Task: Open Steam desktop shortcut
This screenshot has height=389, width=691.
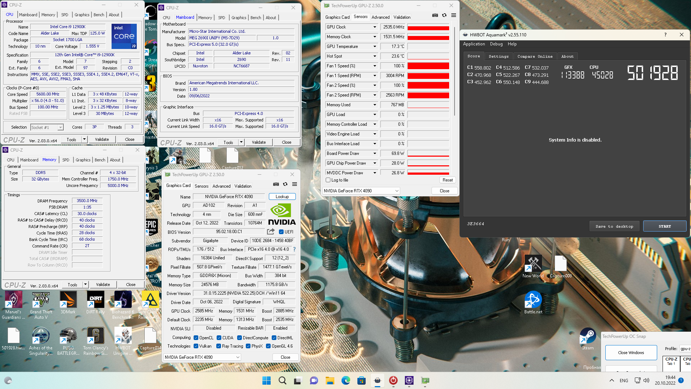Action: [x=588, y=339]
